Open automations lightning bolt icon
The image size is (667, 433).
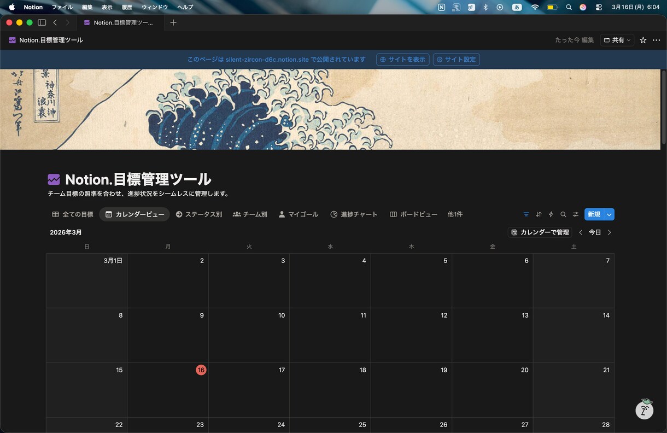pos(551,214)
